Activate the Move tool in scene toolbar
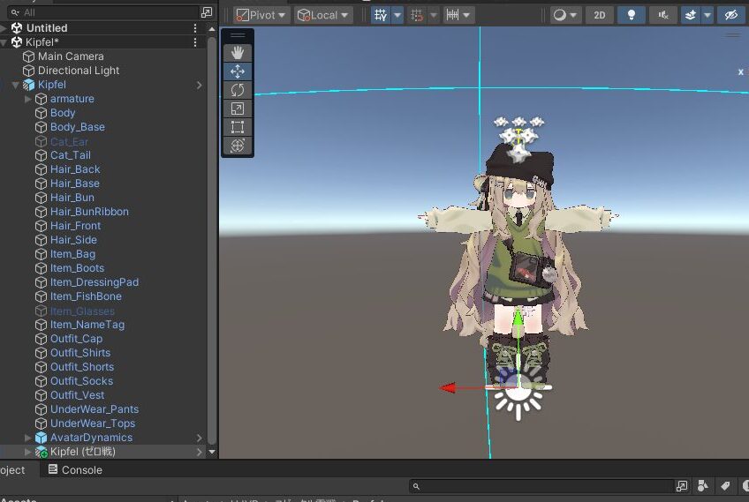Image resolution: width=749 pixels, height=502 pixels. tap(238, 71)
